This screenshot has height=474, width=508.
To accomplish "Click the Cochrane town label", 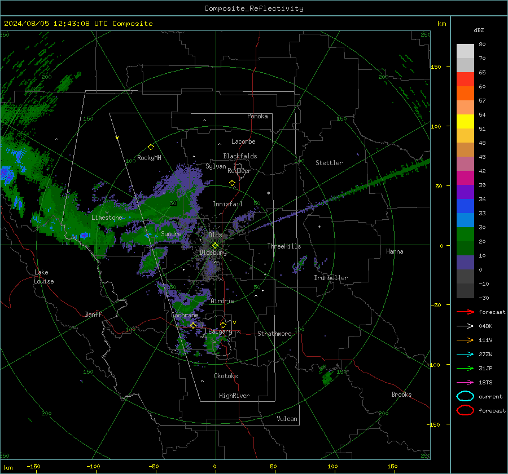I will [185, 315].
